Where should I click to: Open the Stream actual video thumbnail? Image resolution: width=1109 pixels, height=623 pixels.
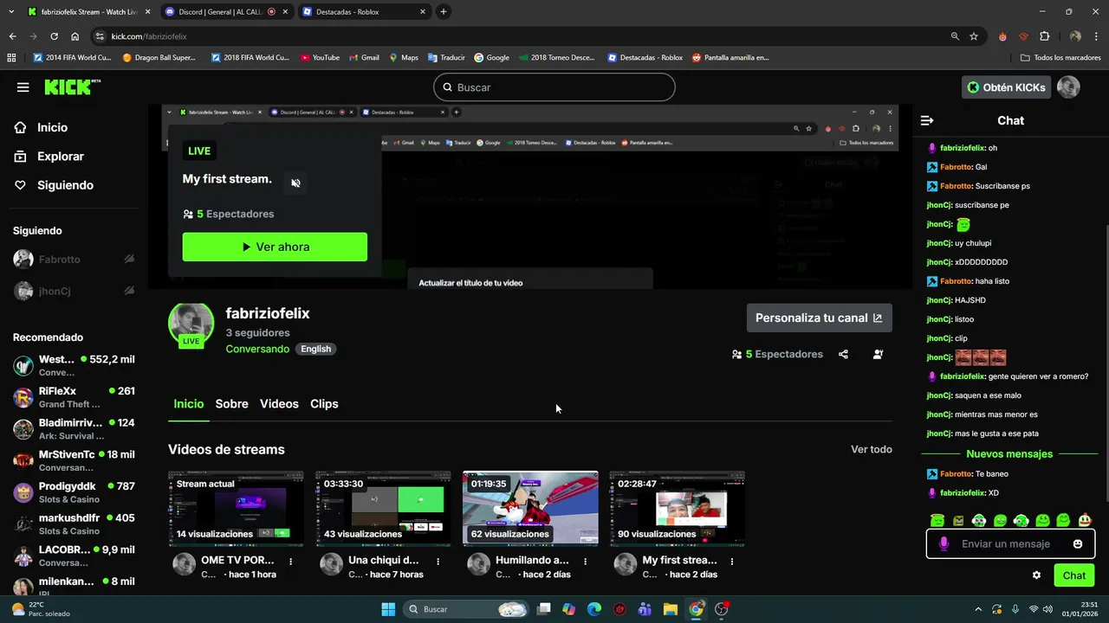click(x=236, y=509)
